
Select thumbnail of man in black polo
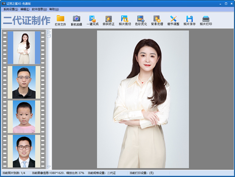(x=24, y=82)
